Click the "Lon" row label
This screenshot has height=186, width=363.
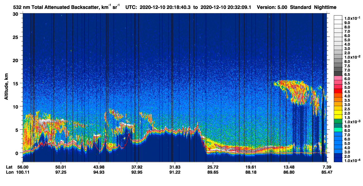[9, 172]
